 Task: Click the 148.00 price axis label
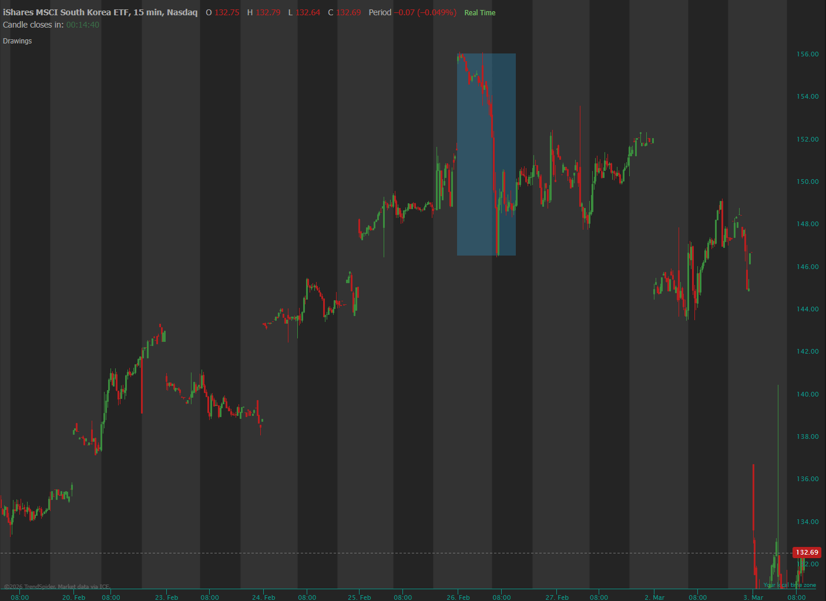[x=807, y=224]
